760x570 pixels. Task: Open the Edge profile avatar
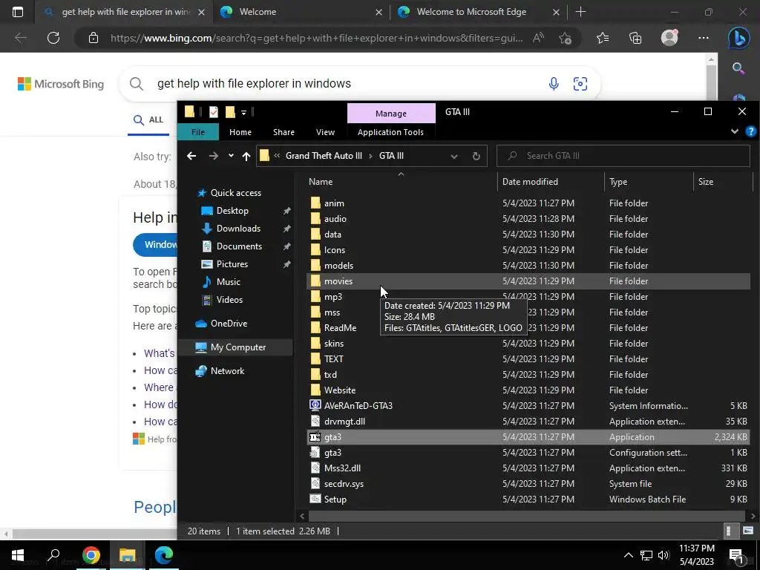click(669, 37)
